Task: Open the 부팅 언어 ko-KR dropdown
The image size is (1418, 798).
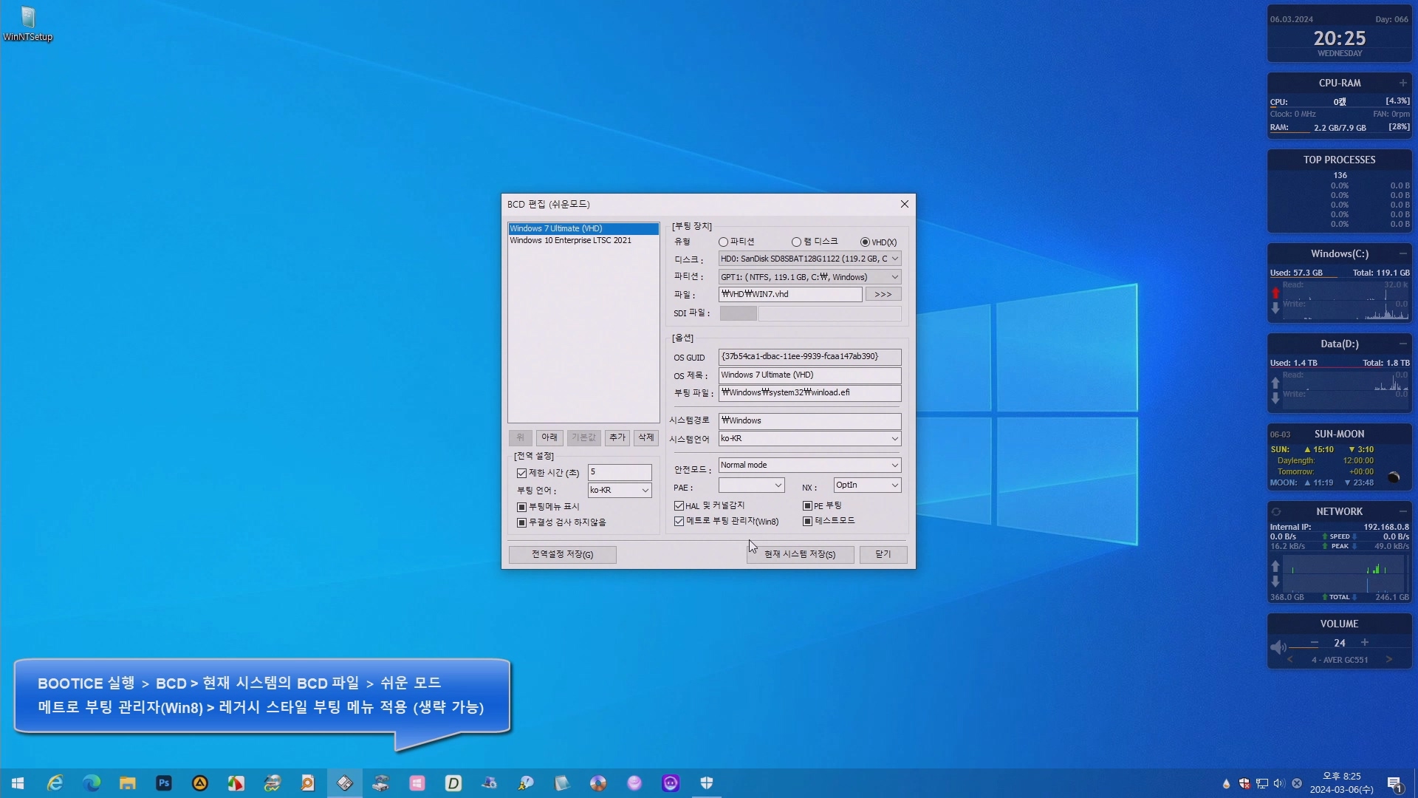Action: pyautogui.click(x=620, y=491)
